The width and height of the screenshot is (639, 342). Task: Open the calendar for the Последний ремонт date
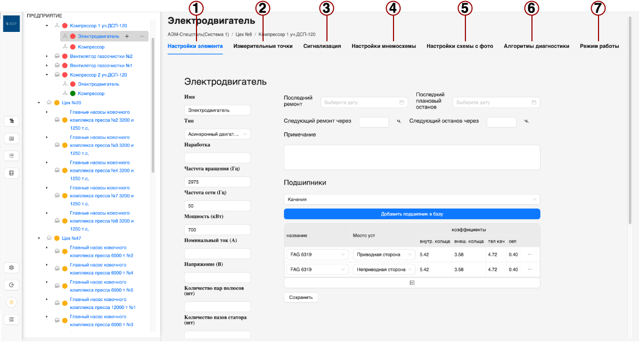click(402, 102)
